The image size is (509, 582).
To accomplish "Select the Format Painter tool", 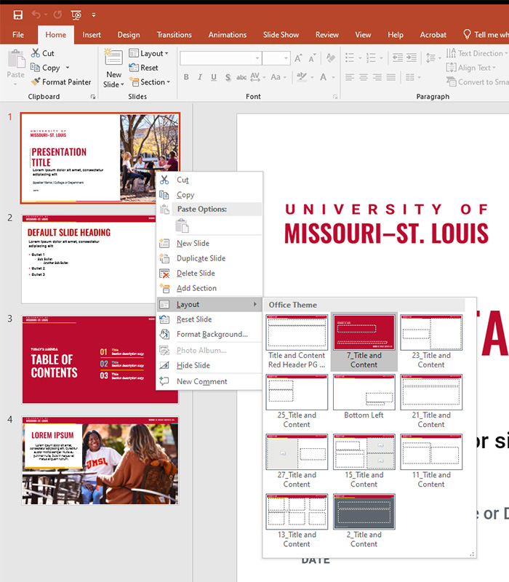I will click(61, 82).
